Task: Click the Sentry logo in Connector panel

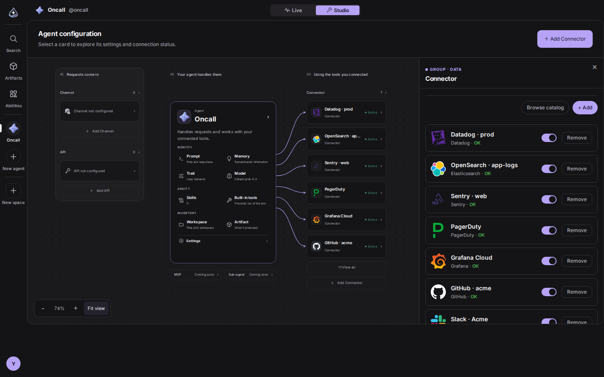Action: 438,199
